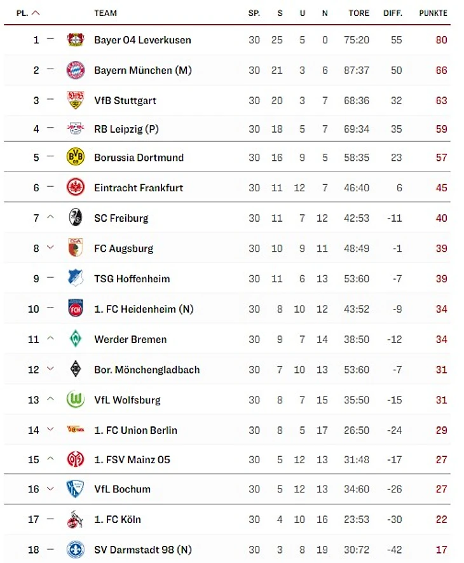The height and width of the screenshot is (563, 464).
Task: Click the DIFF. column header
Action: point(393,13)
